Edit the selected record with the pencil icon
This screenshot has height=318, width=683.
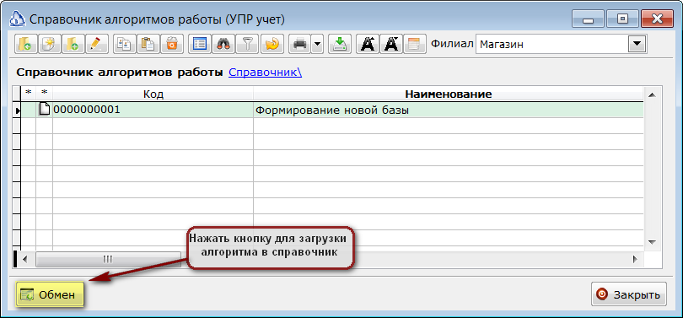[96, 44]
